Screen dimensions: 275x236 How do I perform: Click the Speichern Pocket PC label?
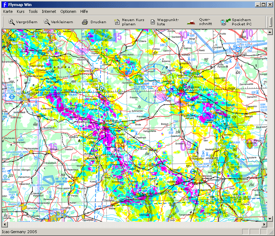click(242, 22)
